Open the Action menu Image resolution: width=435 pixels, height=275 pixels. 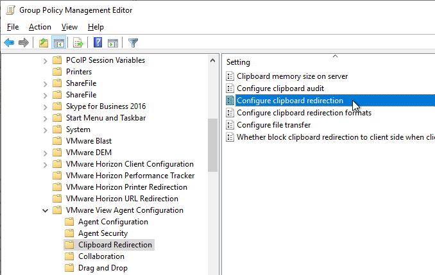40,27
